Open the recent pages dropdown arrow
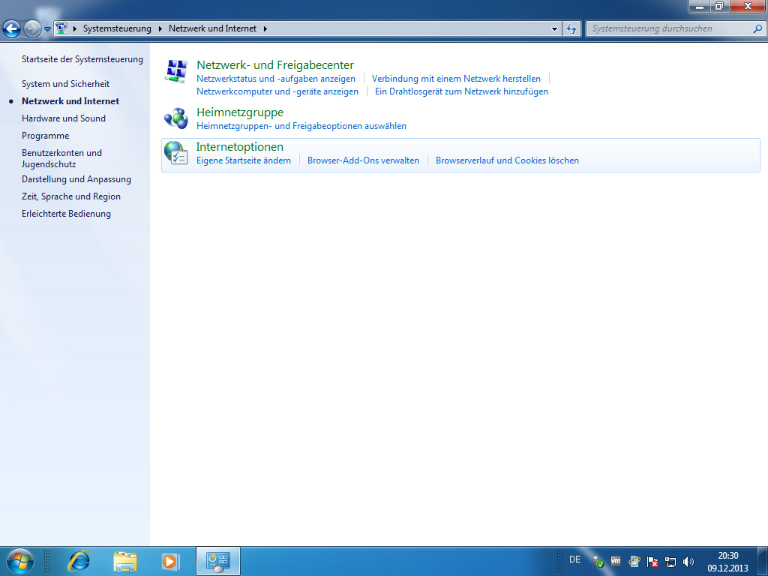The width and height of the screenshot is (768, 576). click(47, 29)
